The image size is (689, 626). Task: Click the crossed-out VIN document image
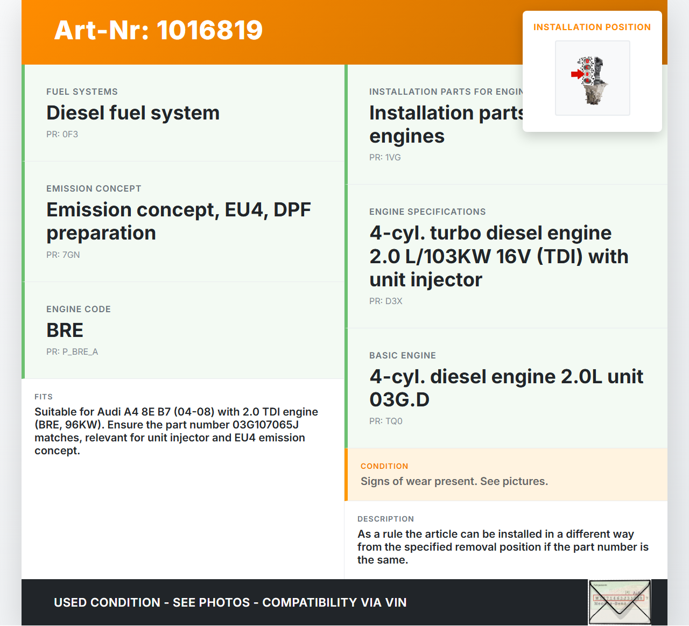(620, 602)
